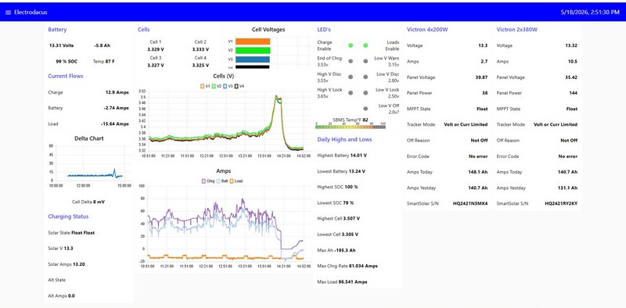626x308 pixels.
Task: Click the green Charge Enable LED indicator
Action: pos(351,45)
